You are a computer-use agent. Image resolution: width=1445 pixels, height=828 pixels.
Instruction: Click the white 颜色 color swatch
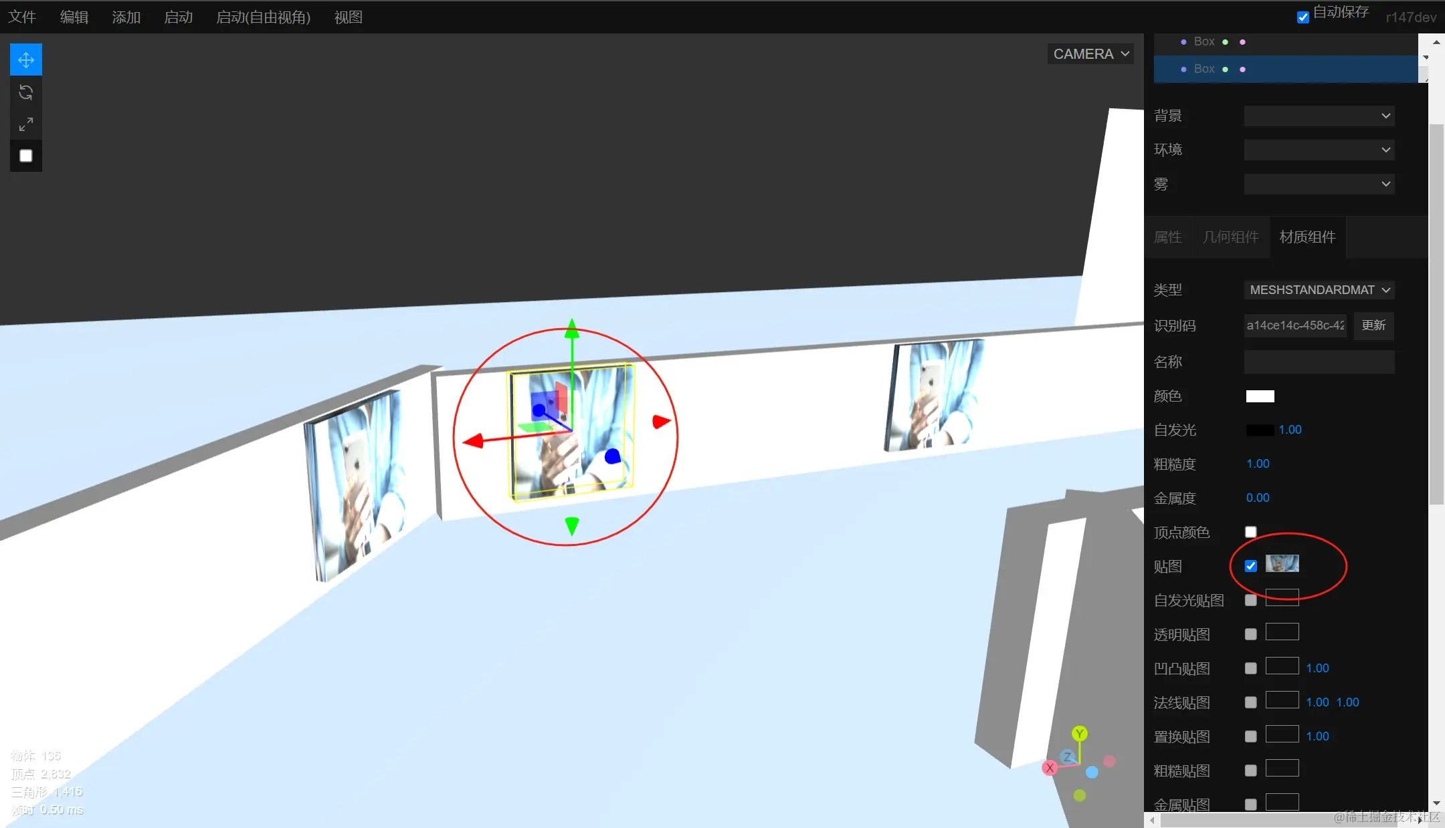pos(1260,396)
